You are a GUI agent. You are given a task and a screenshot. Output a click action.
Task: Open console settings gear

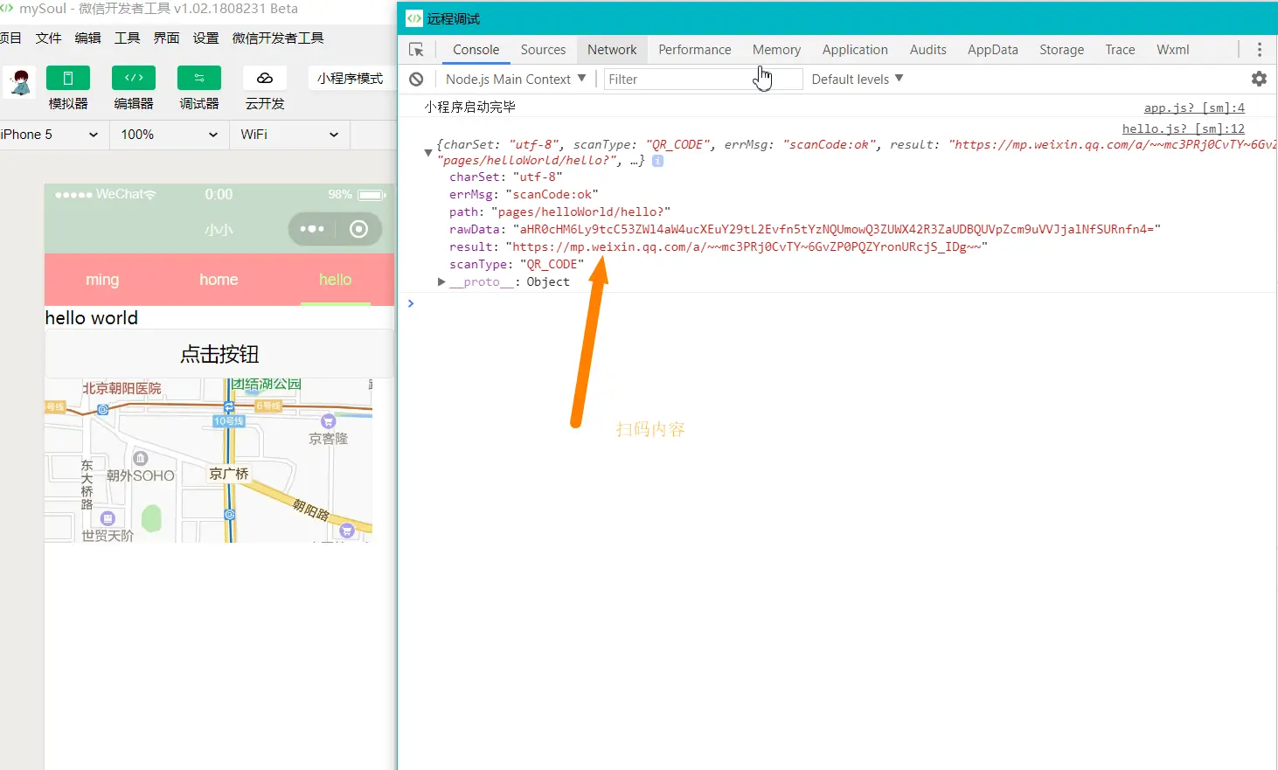pos(1259,79)
